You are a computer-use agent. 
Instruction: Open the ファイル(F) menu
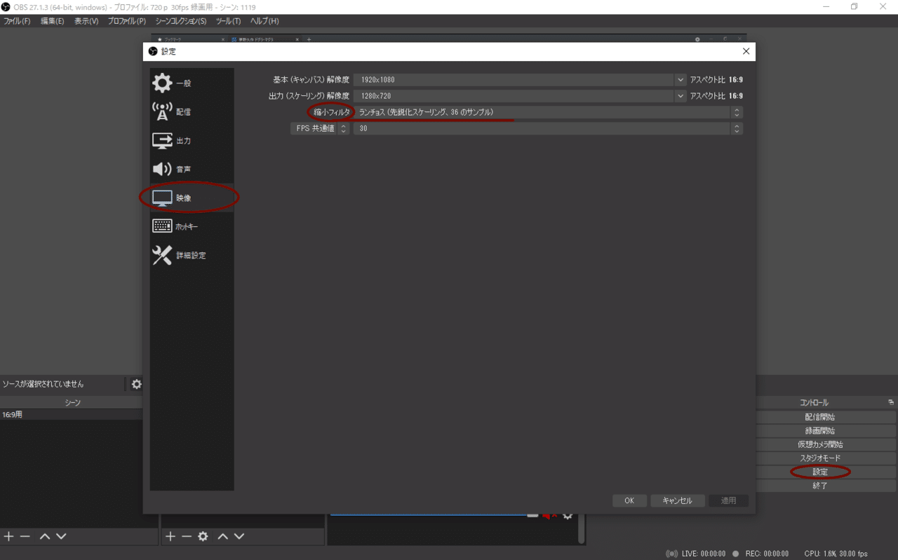(17, 21)
